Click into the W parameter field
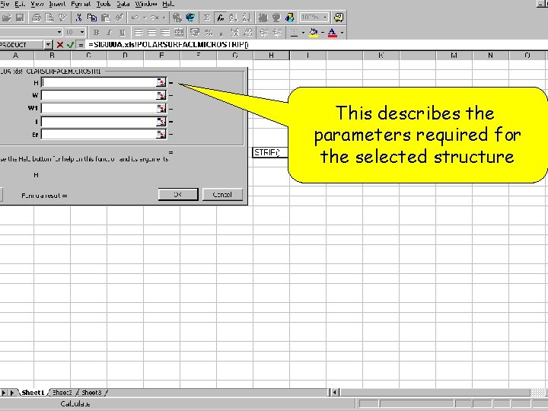The width and height of the screenshot is (548, 411). pyautogui.click(x=99, y=95)
